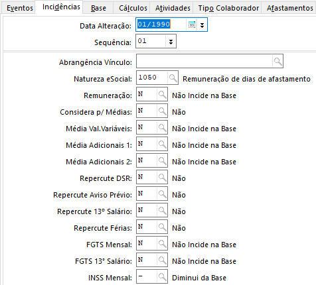Click 'Não Incide na Base' beside Remuneração
Screen dimensions: 316x285
pos(204,95)
